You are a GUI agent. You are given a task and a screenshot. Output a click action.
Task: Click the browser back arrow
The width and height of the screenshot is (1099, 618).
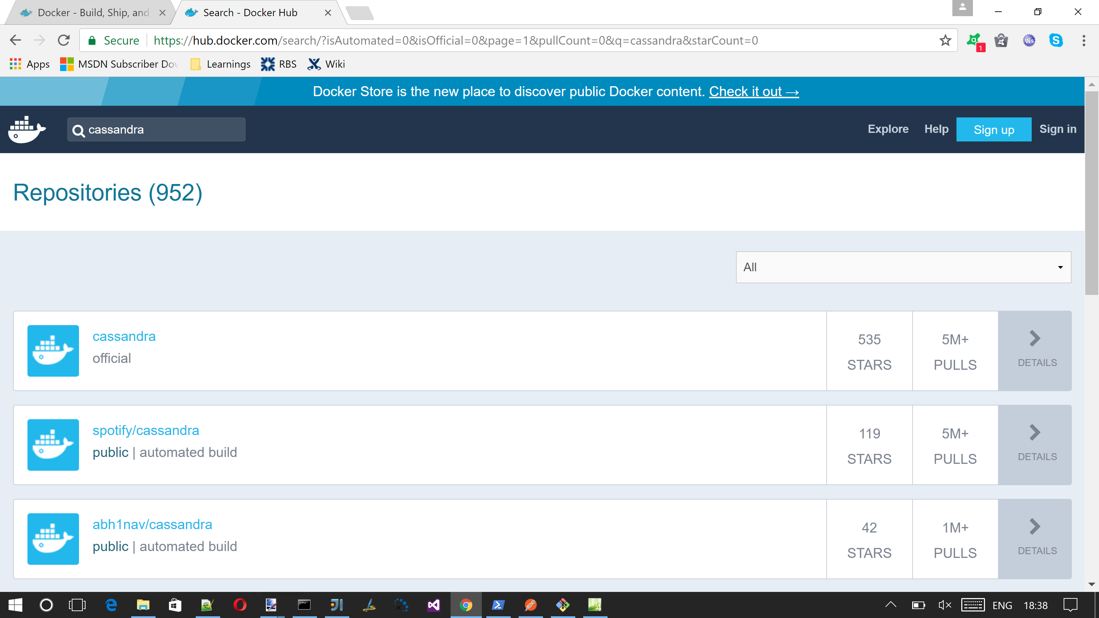[15, 41]
